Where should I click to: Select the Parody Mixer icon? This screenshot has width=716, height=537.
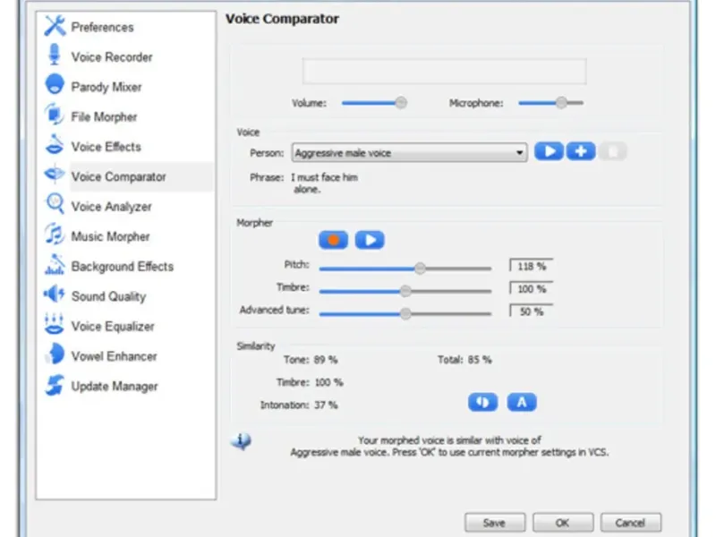point(55,84)
